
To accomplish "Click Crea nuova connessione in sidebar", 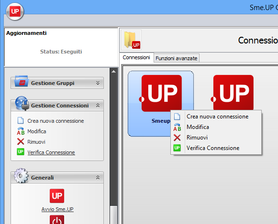I will pos(56,121).
